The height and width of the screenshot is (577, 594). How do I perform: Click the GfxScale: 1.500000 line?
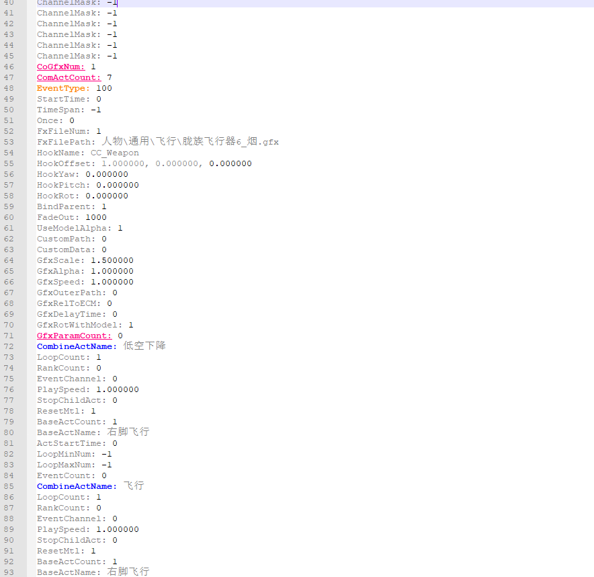(x=85, y=260)
